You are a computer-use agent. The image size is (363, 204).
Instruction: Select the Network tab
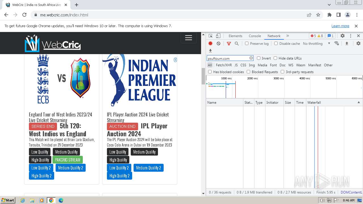pyautogui.click(x=274, y=36)
